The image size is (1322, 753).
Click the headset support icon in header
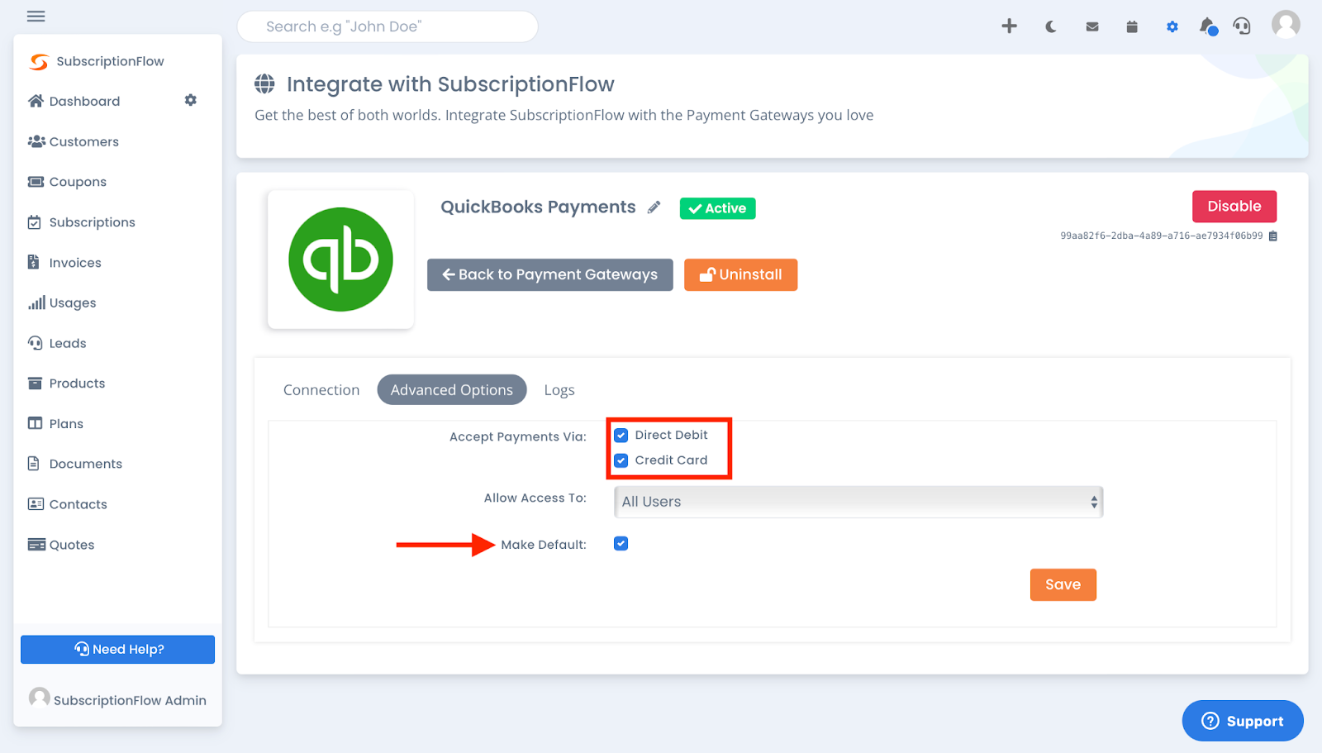[1242, 26]
